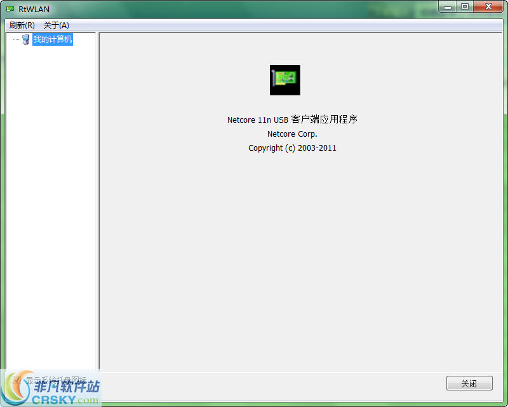Click the network card icon in About panel

click(284, 80)
